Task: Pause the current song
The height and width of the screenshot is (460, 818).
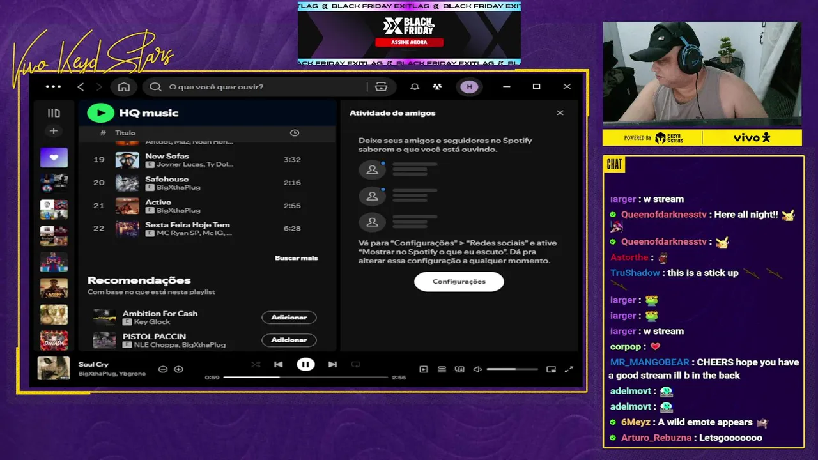Action: tap(305, 365)
